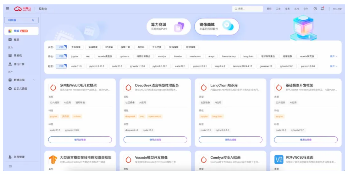This screenshot has height=174, width=348.
Task: Click the 纯净VNC远程桌面 blue logo
Action: point(279,160)
